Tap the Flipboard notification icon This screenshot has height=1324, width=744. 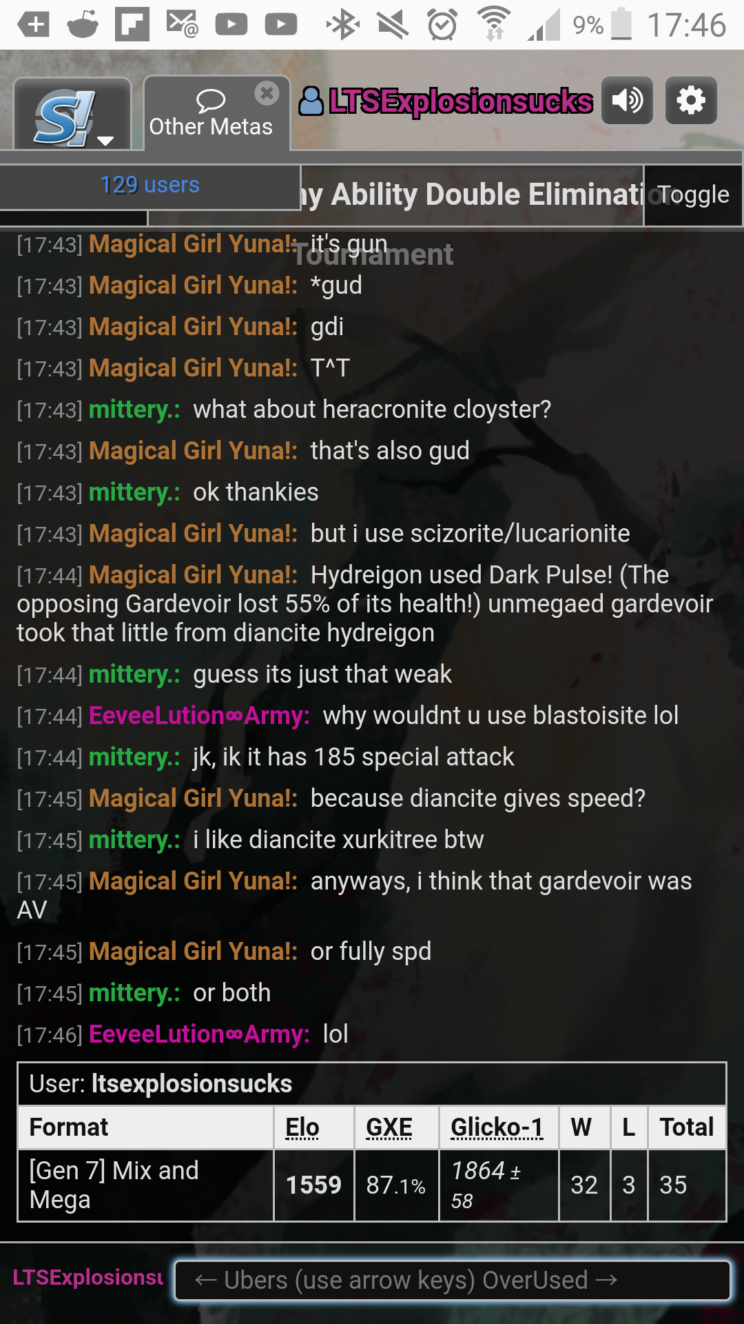pos(132,25)
